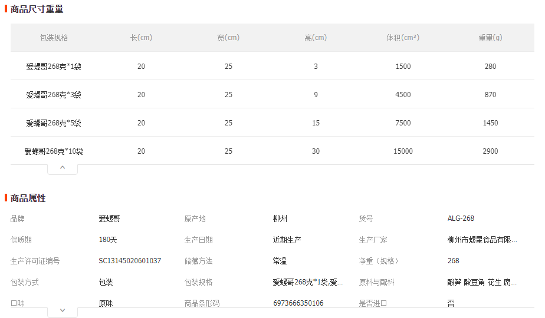Click the net weight value 268
Screen dimensions: 545x318
click(453, 261)
